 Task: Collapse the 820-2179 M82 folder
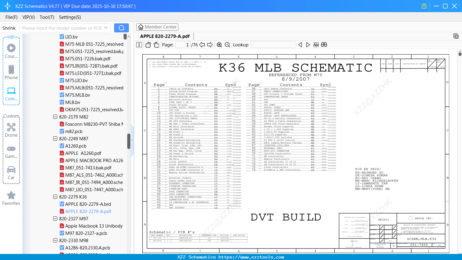coord(55,117)
